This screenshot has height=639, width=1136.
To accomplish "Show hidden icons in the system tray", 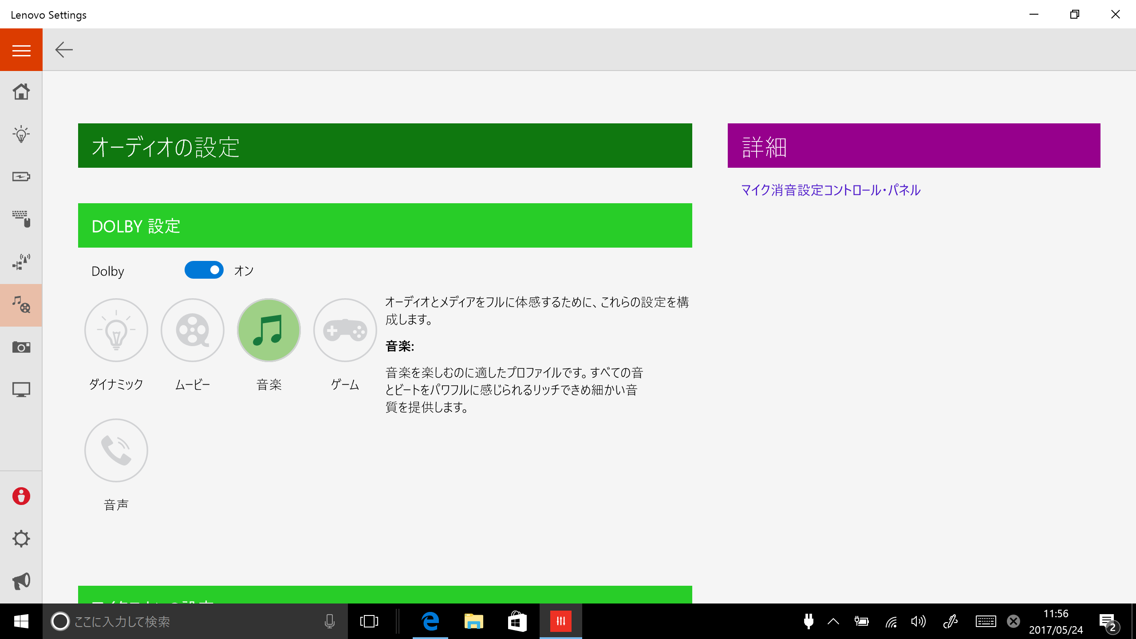I will [834, 622].
